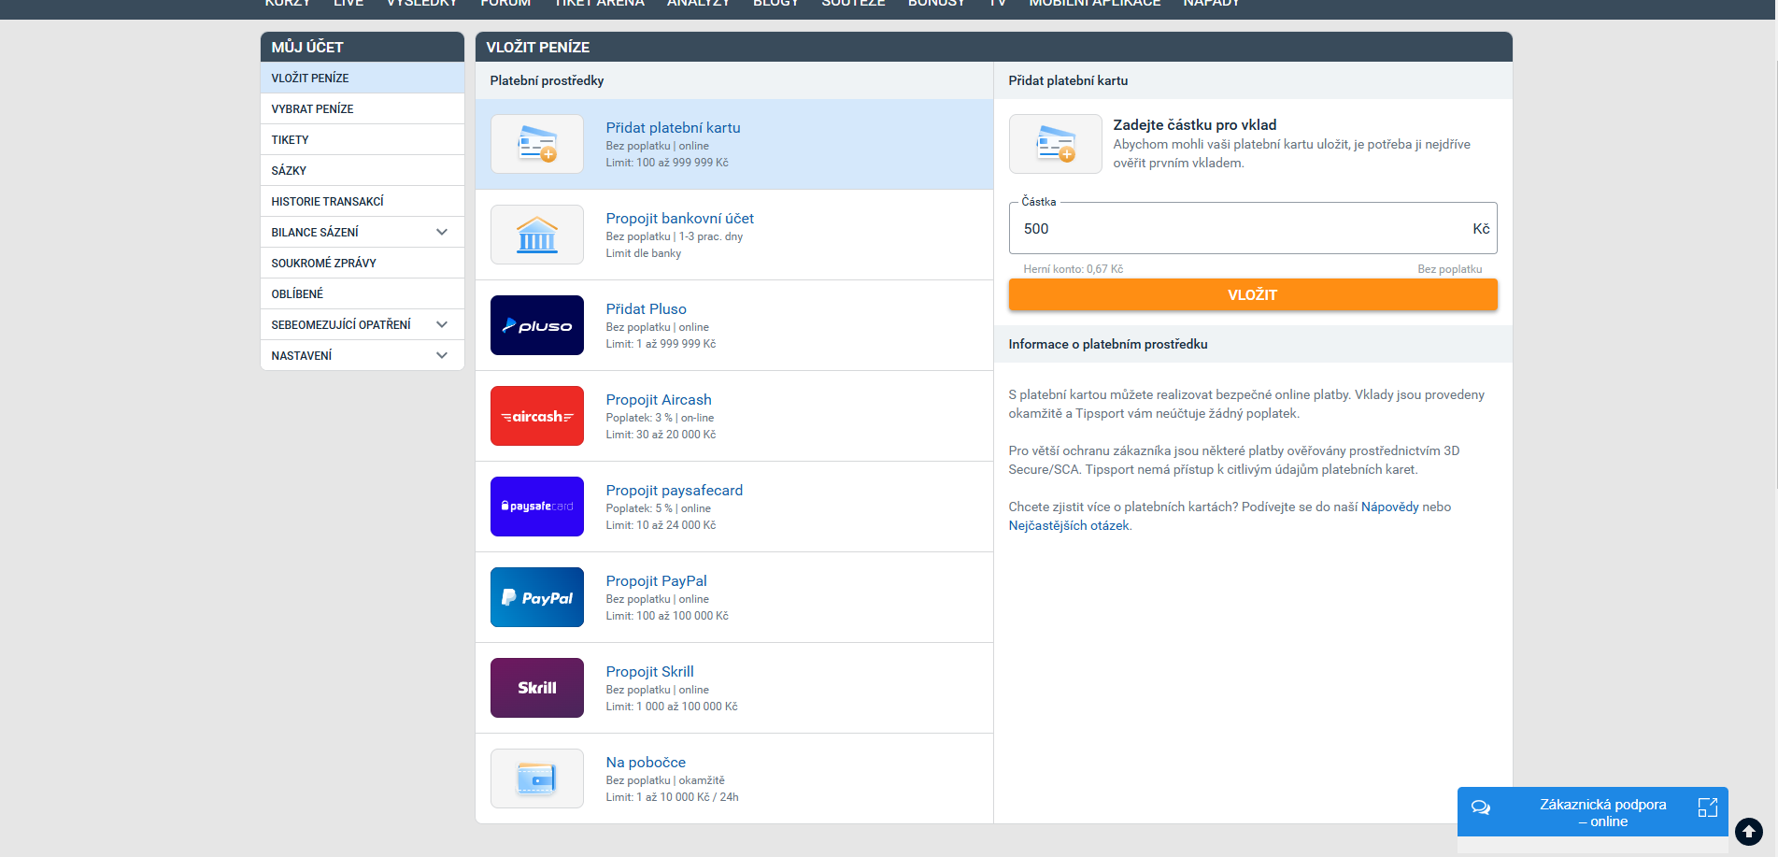This screenshot has height=857, width=1778.
Task: Select Propojit bankovní účet link
Action: (x=679, y=219)
